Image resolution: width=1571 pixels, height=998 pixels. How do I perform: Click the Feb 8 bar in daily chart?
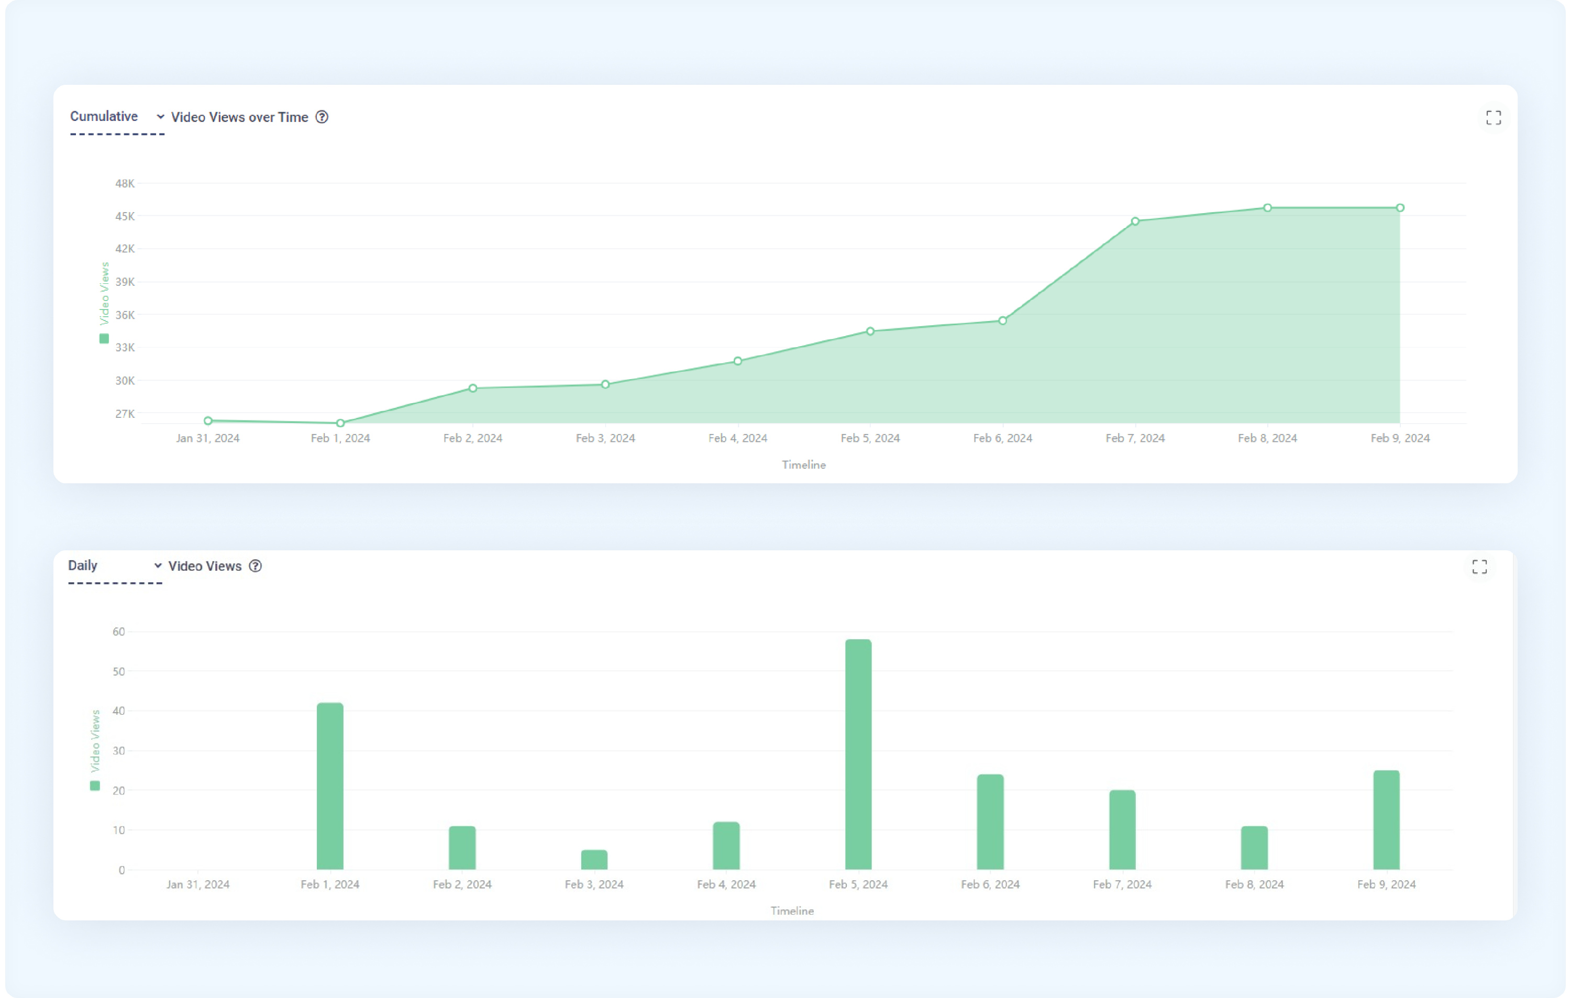[1255, 848]
